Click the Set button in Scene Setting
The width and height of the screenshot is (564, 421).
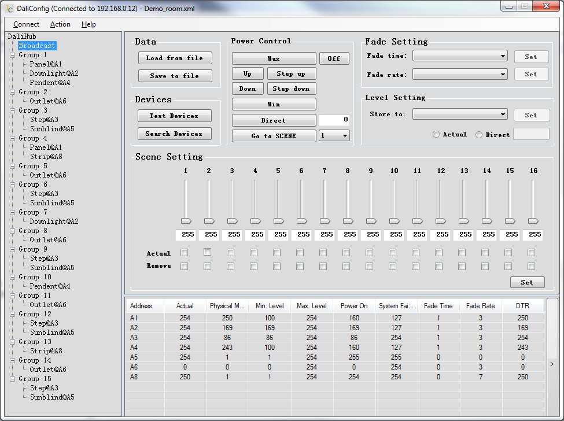click(x=528, y=282)
